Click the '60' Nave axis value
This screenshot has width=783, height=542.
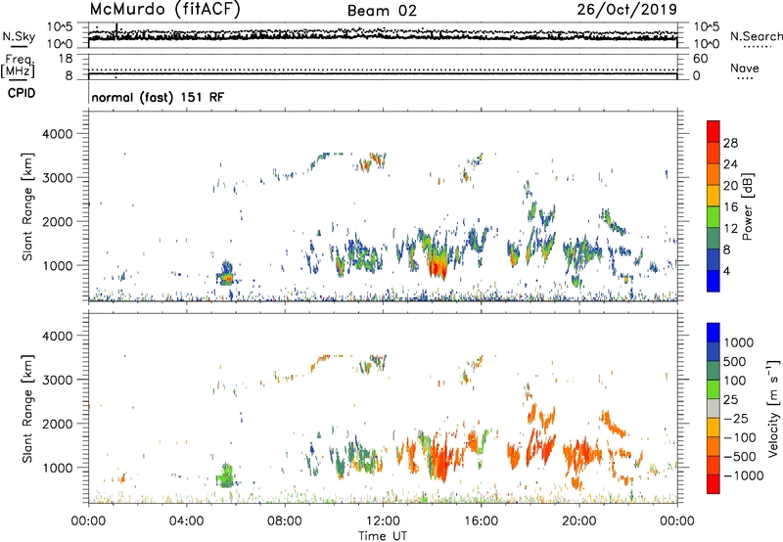pos(700,59)
